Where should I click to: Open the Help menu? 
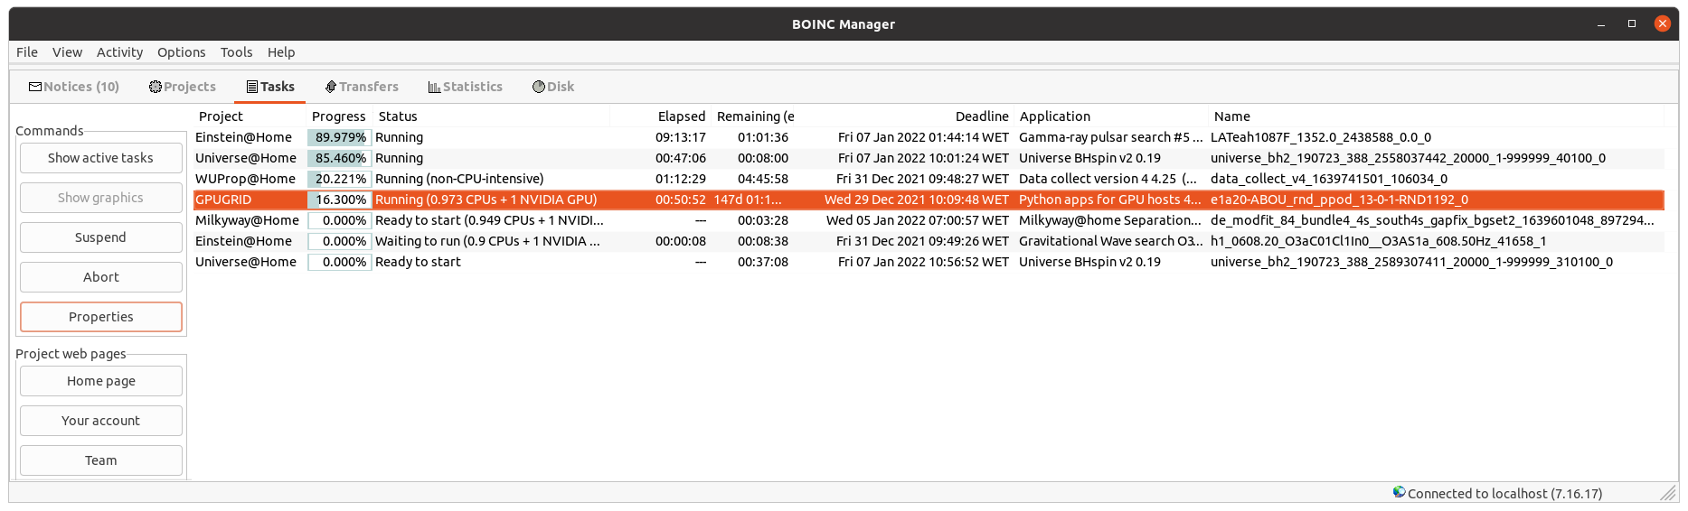pyautogui.click(x=281, y=52)
